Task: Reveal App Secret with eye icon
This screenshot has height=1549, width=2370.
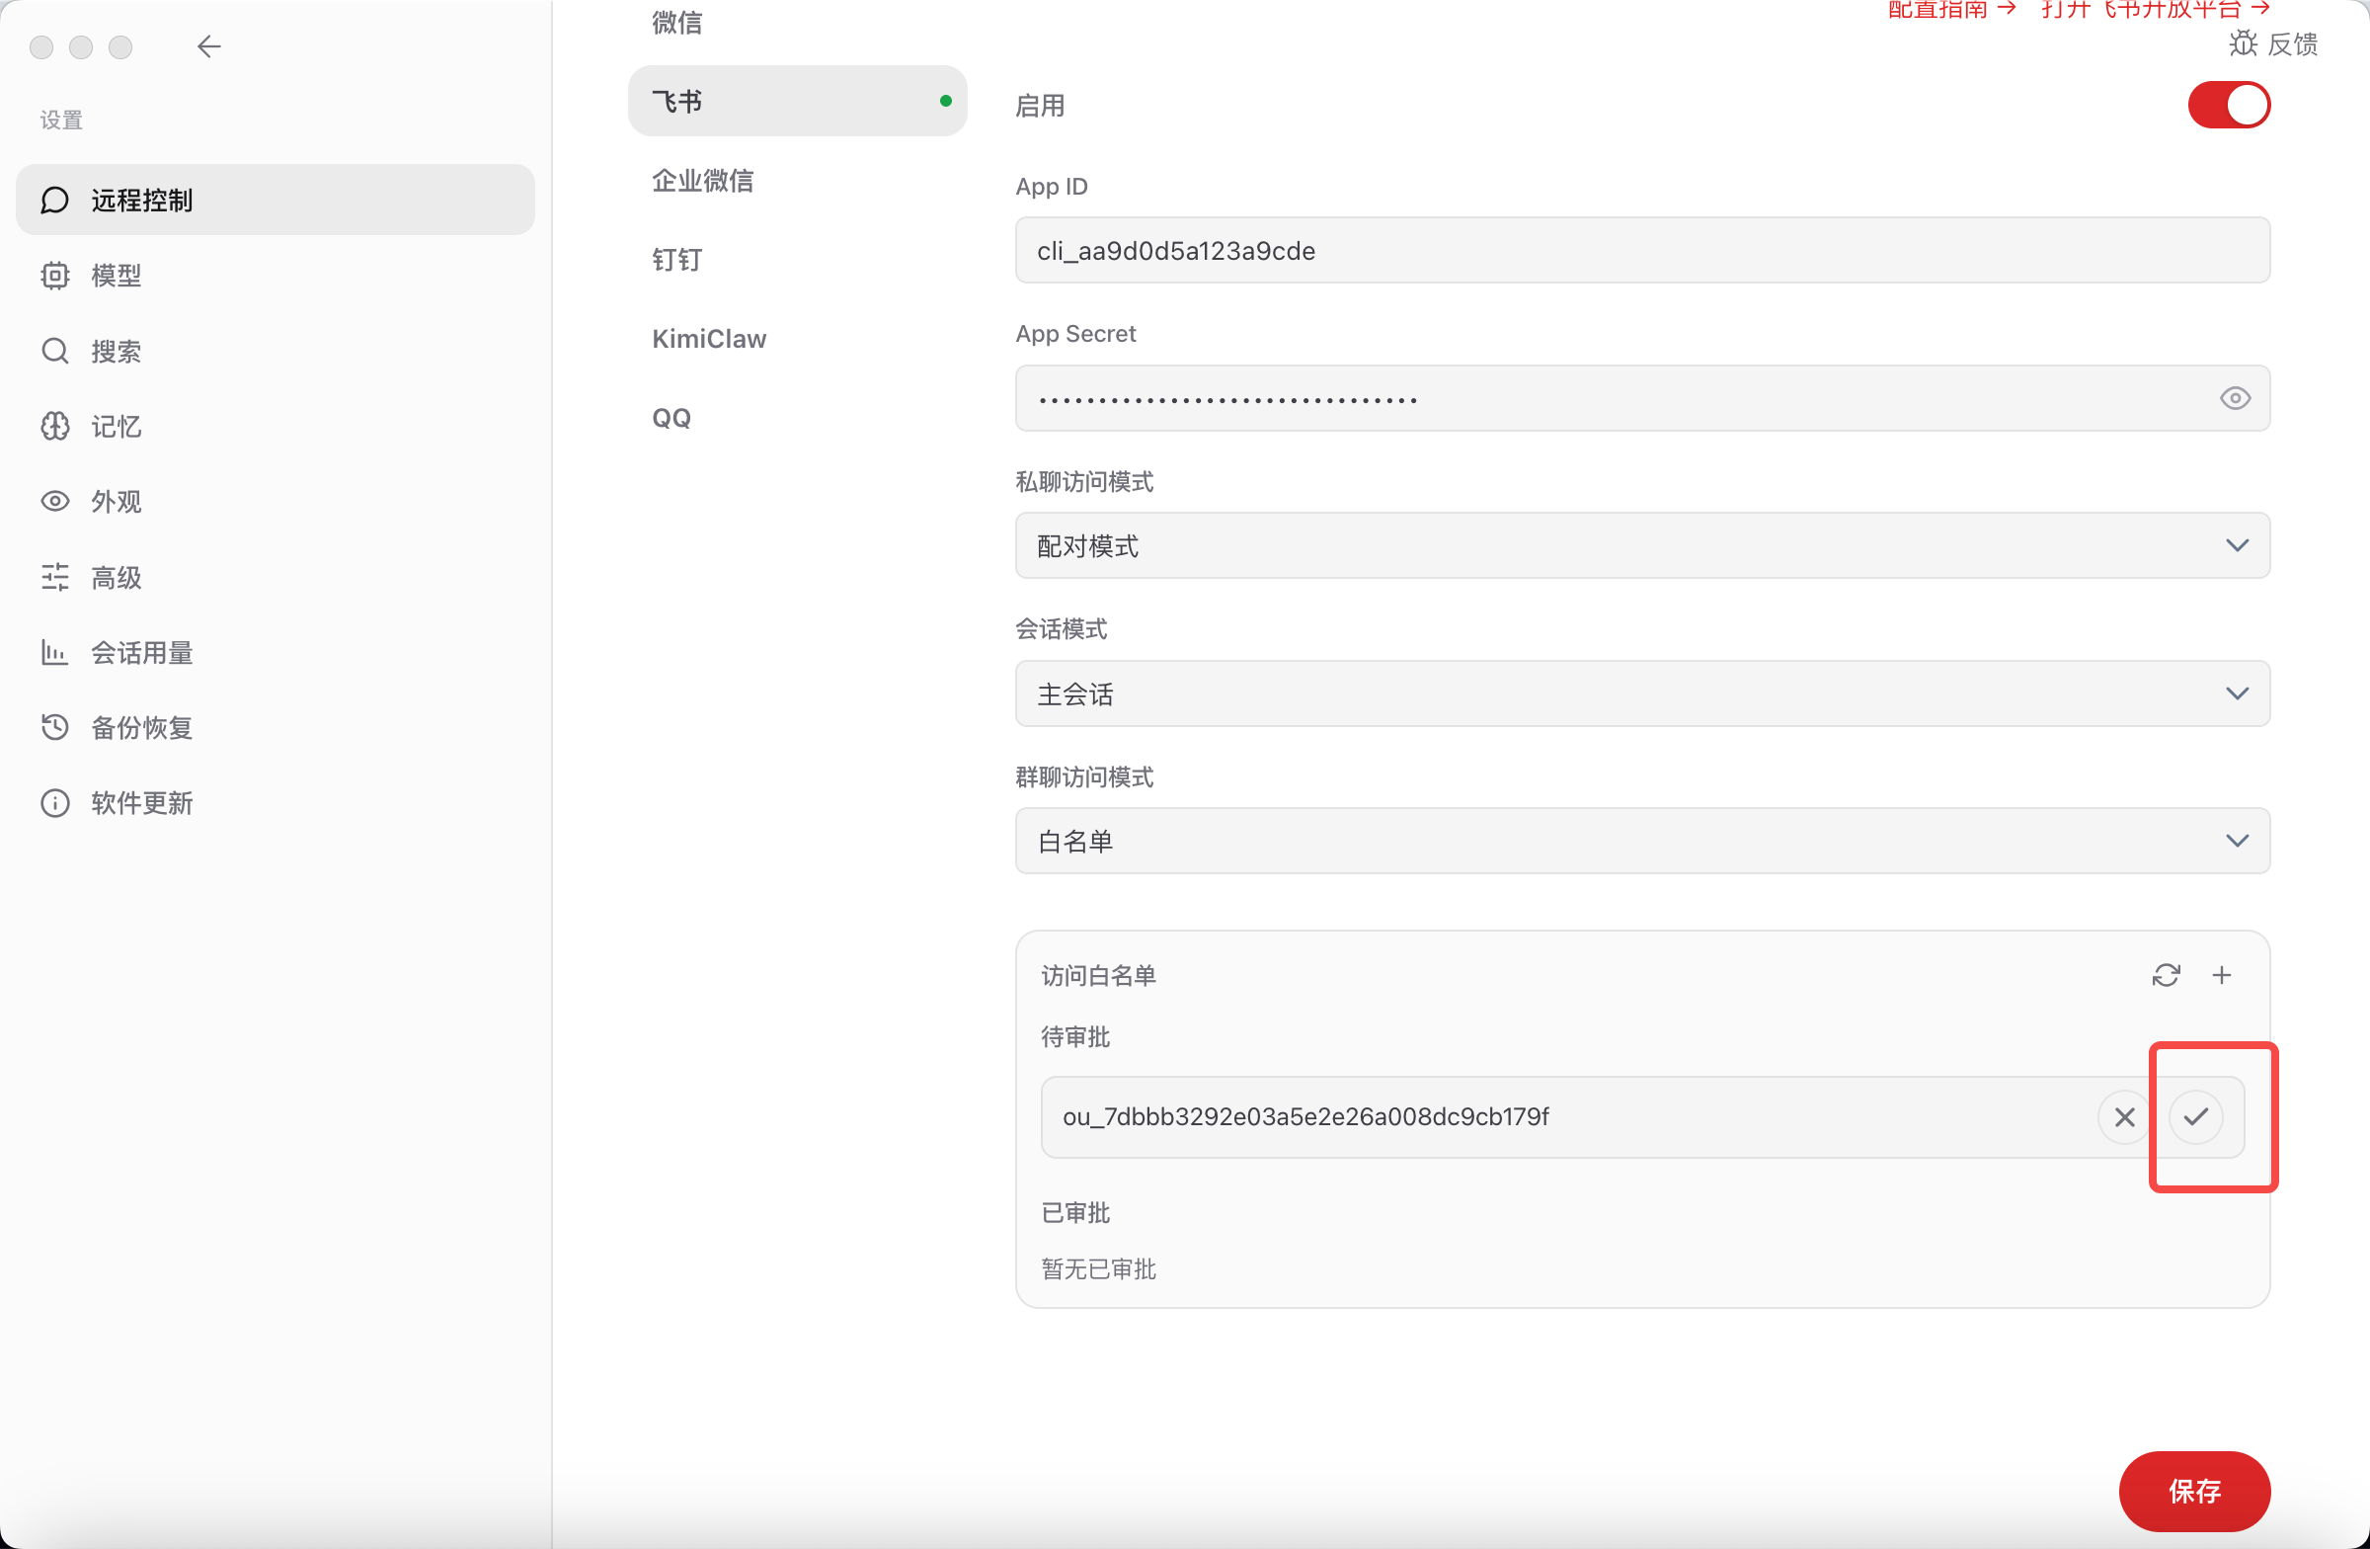Action: 2235,398
